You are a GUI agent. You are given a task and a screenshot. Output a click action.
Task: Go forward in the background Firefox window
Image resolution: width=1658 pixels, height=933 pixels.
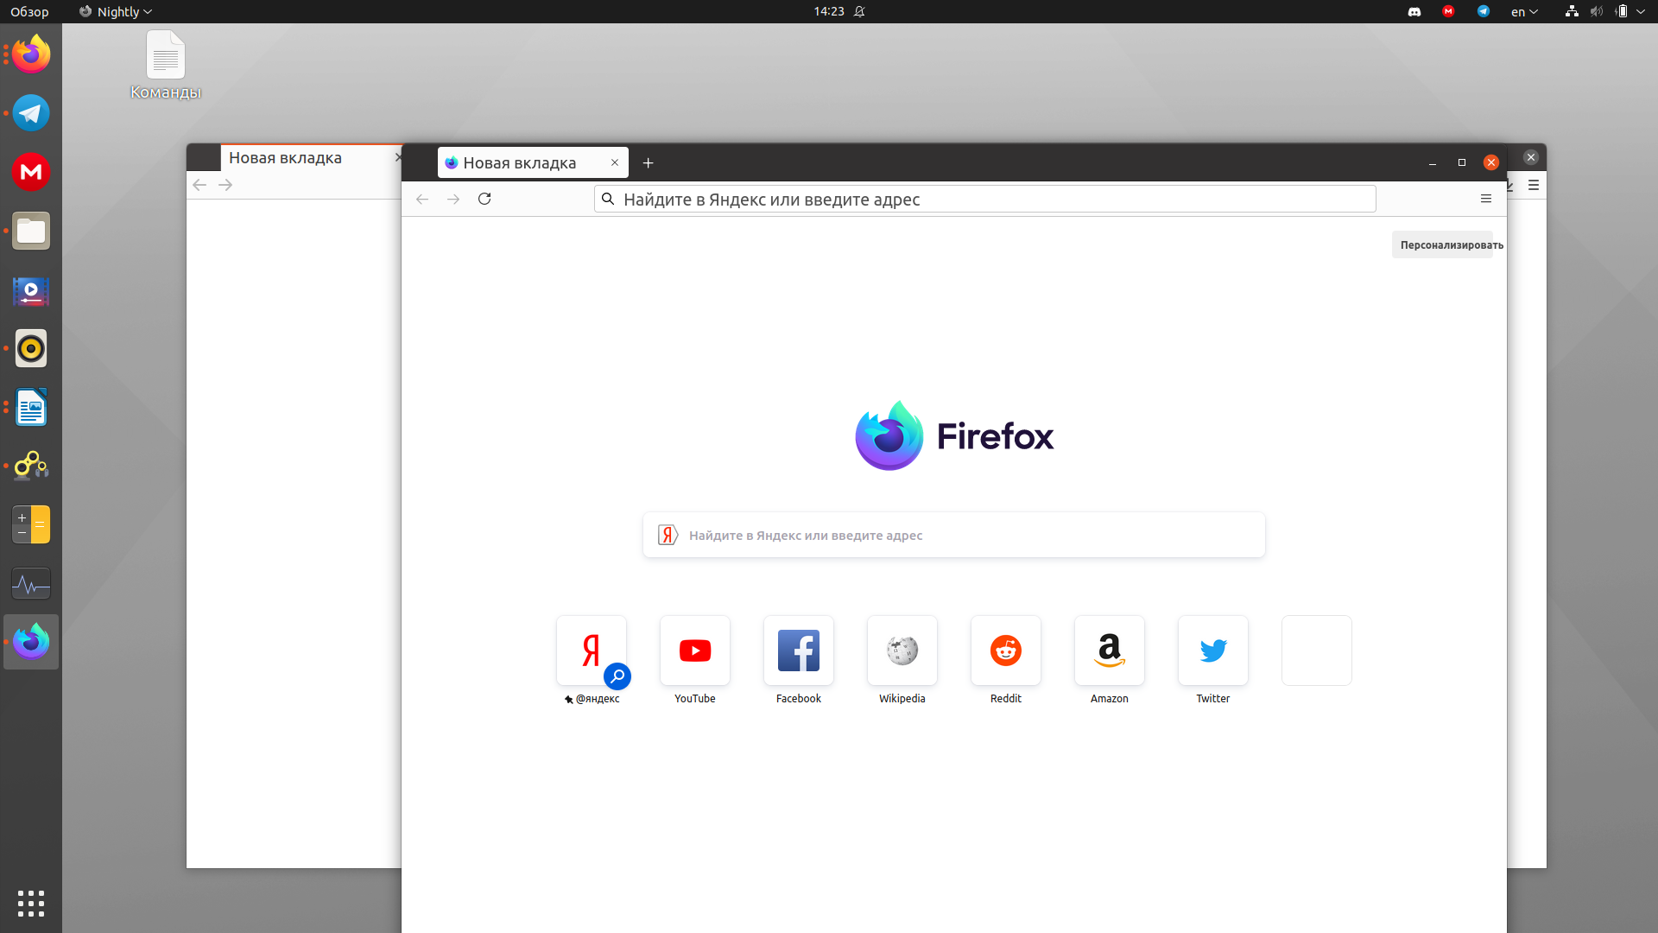225,185
